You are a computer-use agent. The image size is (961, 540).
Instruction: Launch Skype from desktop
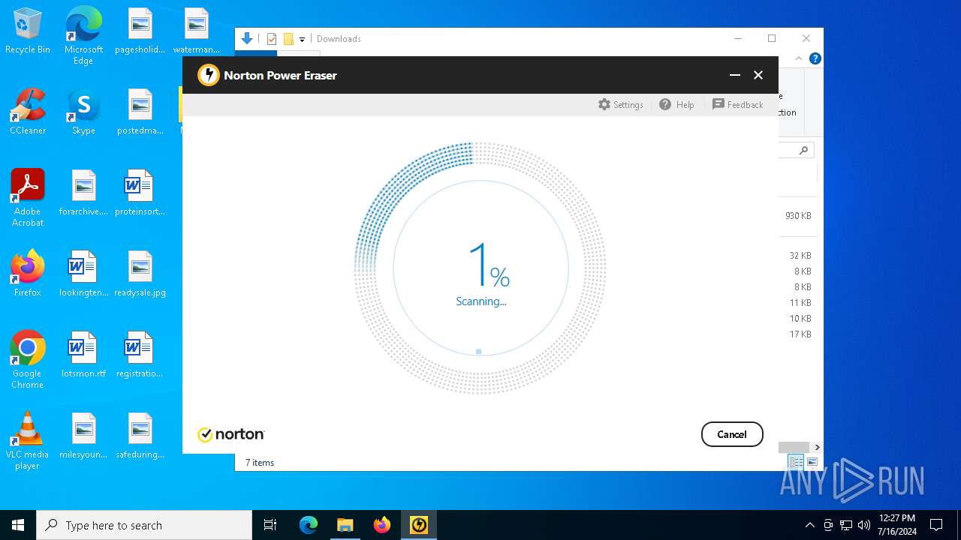(x=83, y=112)
